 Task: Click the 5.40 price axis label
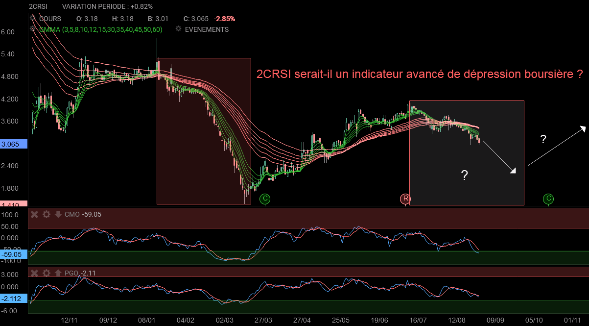(x=8, y=54)
